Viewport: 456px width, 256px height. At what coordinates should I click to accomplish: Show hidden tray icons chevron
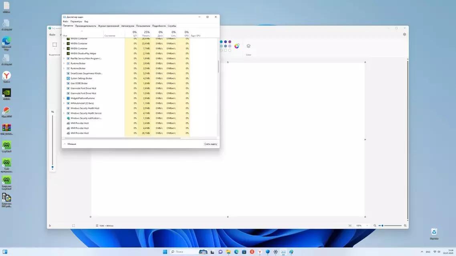[x=422, y=252]
